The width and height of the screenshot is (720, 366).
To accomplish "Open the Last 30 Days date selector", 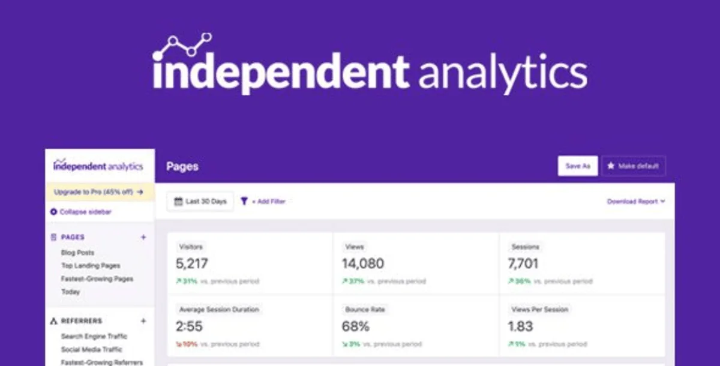I will [199, 202].
